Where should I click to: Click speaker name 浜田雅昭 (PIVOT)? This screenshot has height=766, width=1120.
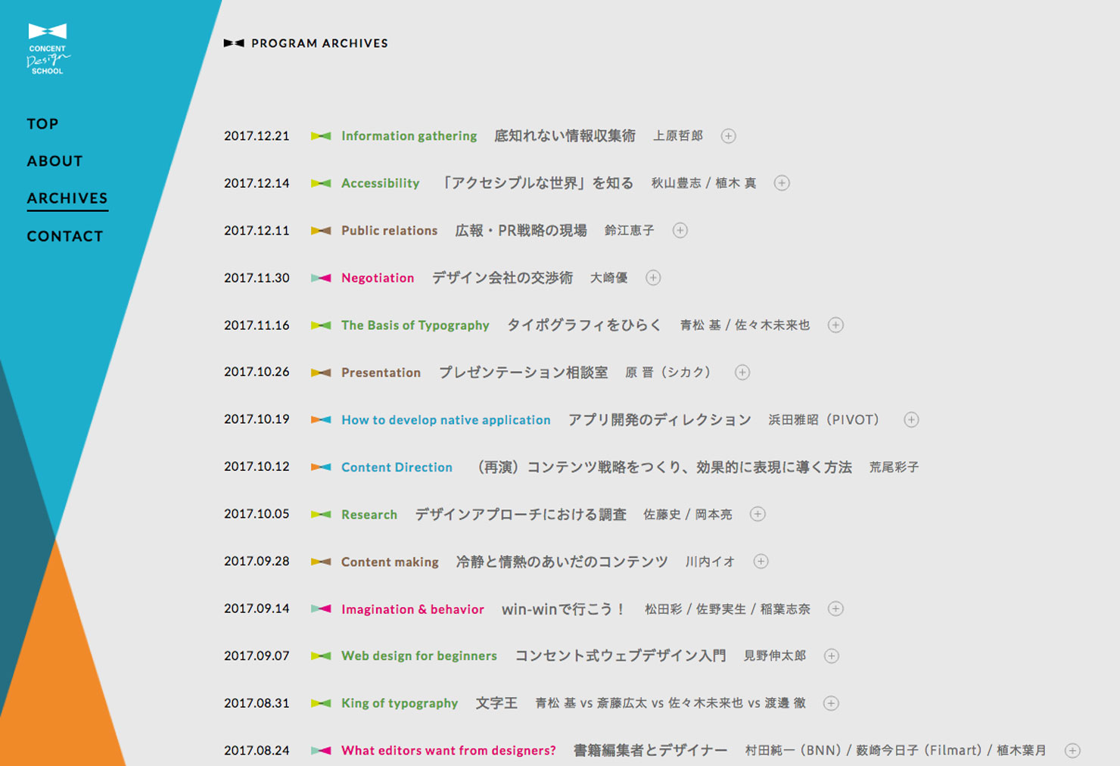[824, 420]
